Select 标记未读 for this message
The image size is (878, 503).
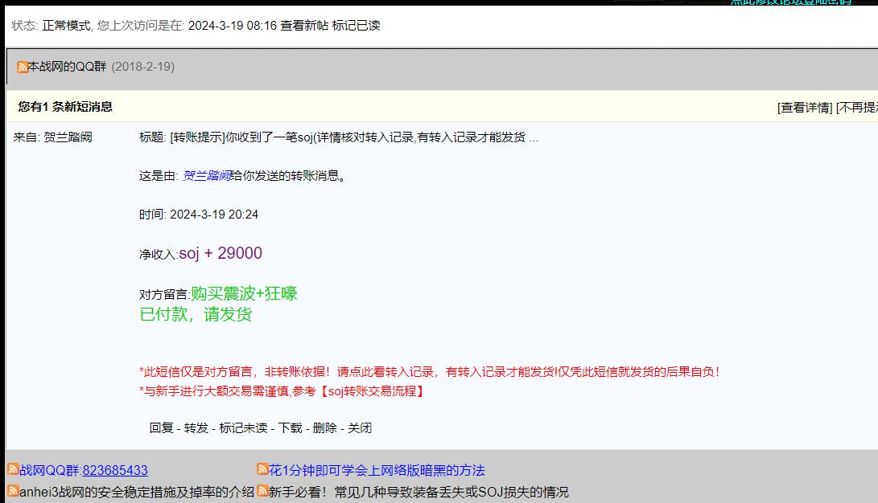(243, 428)
